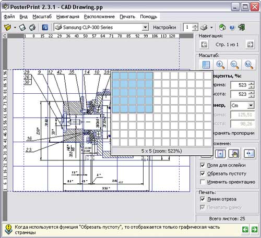The height and width of the screenshot is (238, 261).
Task: Click the tip lightbulb icon in status bar
Action: 8,229
